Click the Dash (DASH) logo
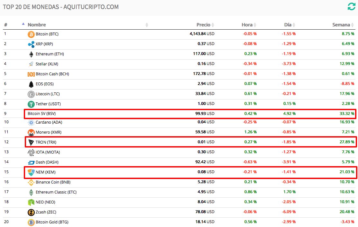This screenshot has width=358, height=227. (31, 163)
